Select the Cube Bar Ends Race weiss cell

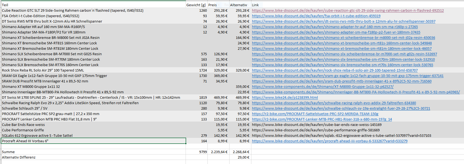(93, 125)
